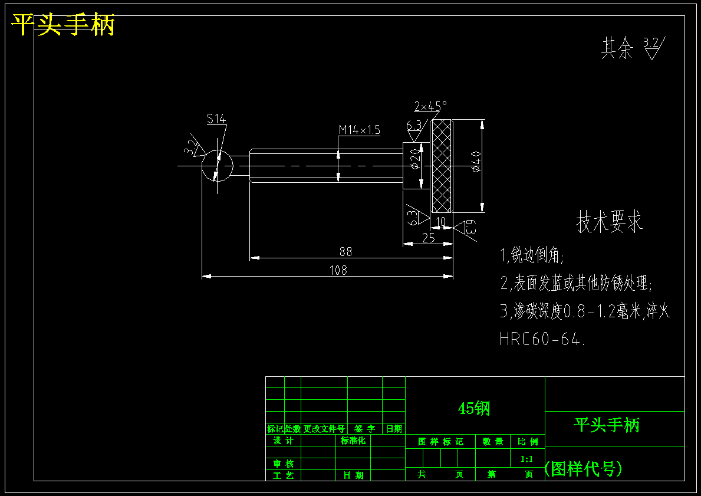The height and width of the screenshot is (496, 701).
Task: Select the 标准化 cell
Action: click(x=353, y=441)
